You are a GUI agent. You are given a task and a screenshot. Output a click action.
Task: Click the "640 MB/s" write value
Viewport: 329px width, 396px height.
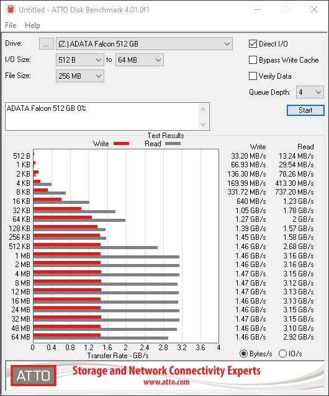(251, 201)
